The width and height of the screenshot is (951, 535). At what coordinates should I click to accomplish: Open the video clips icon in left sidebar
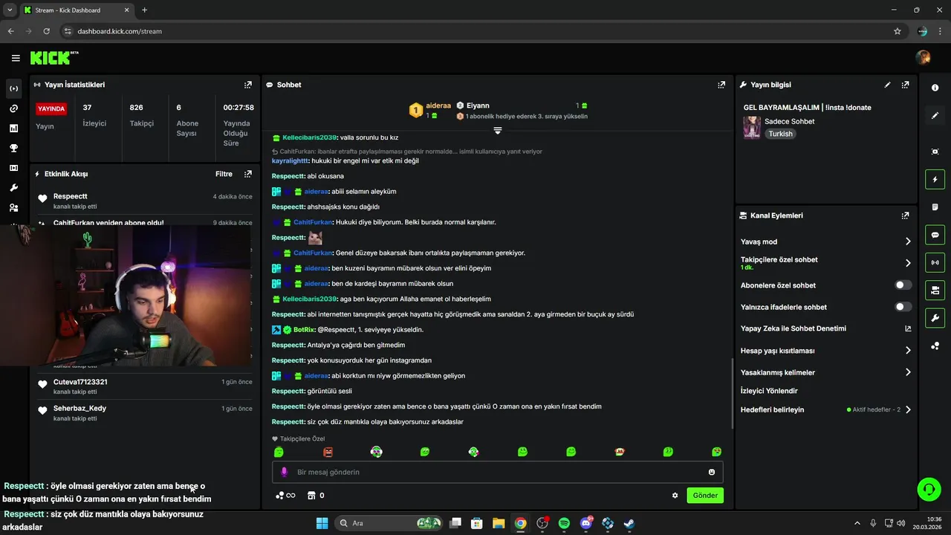click(13, 168)
